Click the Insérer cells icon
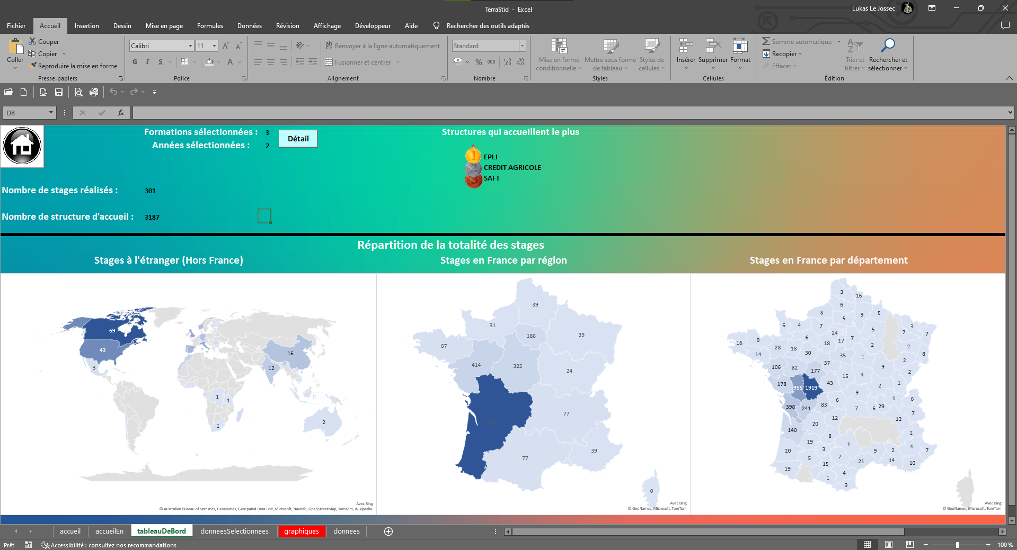This screenshot has width=1017, height=550. pos(686,47)
